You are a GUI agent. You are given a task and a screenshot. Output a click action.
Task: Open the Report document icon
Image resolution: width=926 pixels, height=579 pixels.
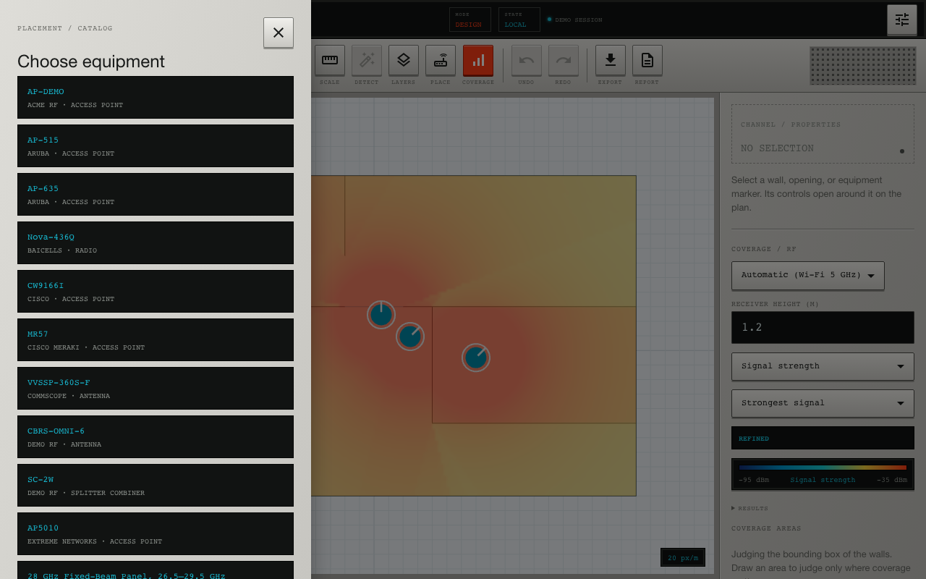pyautogui.click(x=647, y=61)
